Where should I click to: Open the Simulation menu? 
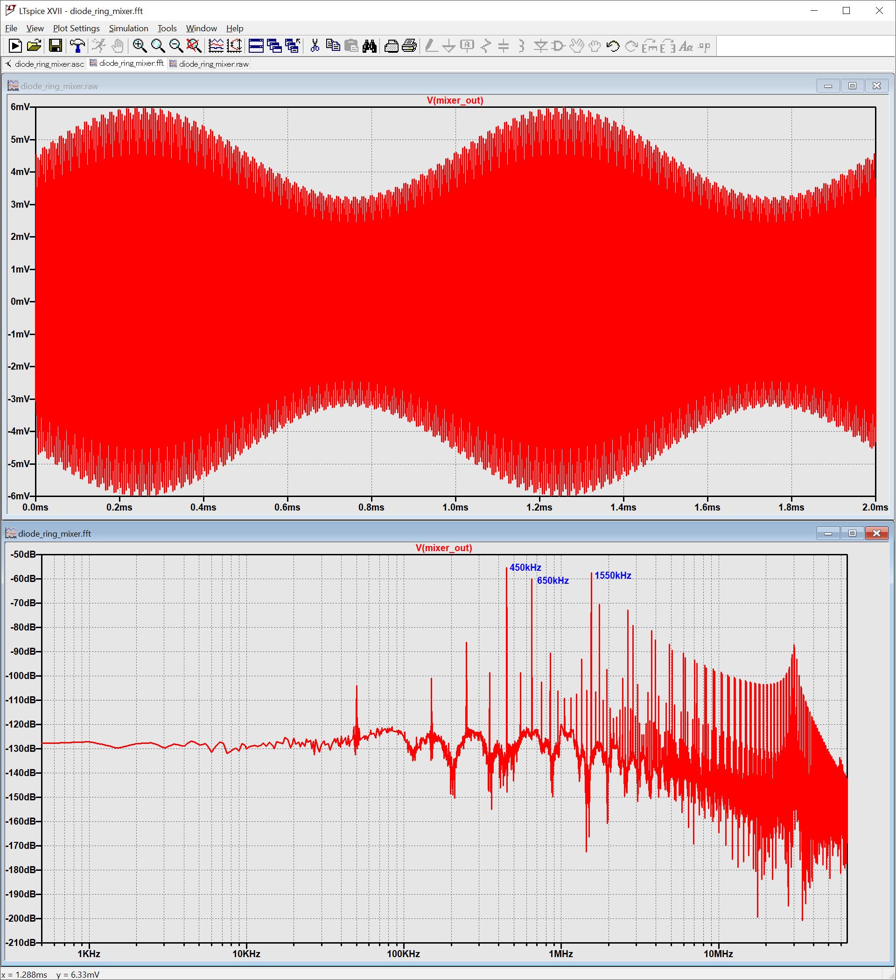pyautogui.click(x=128, y=28)
